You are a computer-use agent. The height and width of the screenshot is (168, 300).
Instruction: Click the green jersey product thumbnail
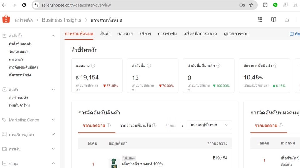pos(114,163)
